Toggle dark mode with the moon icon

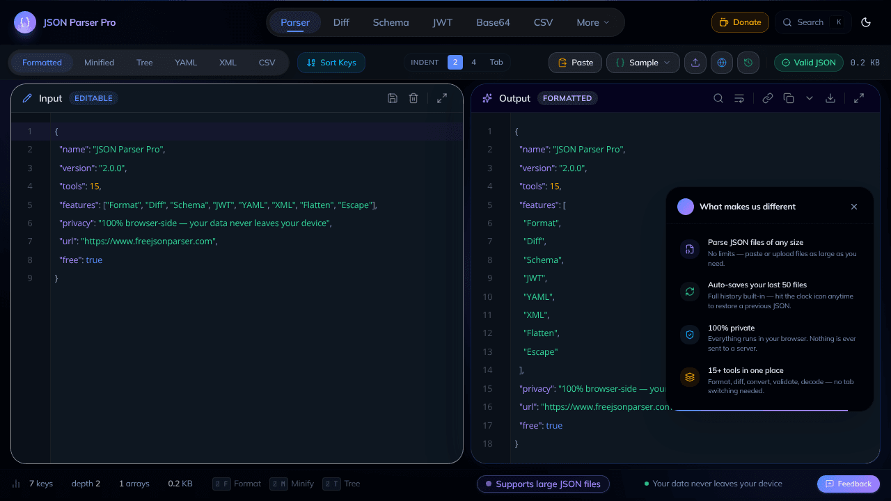(866, 22)
